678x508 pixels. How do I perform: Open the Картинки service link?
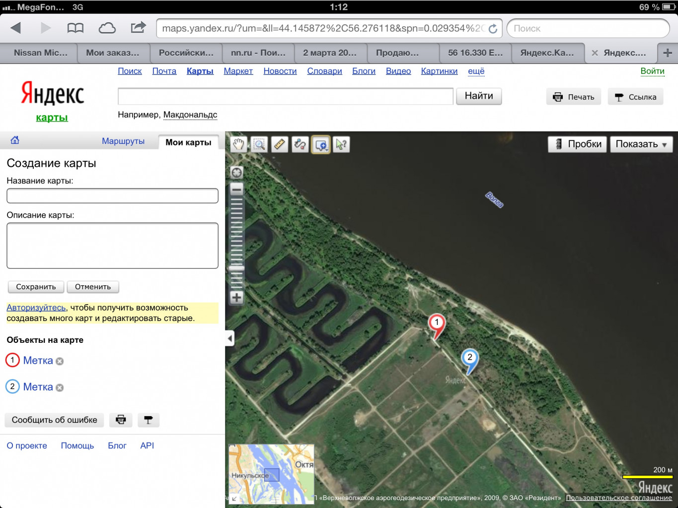[440, 71]
